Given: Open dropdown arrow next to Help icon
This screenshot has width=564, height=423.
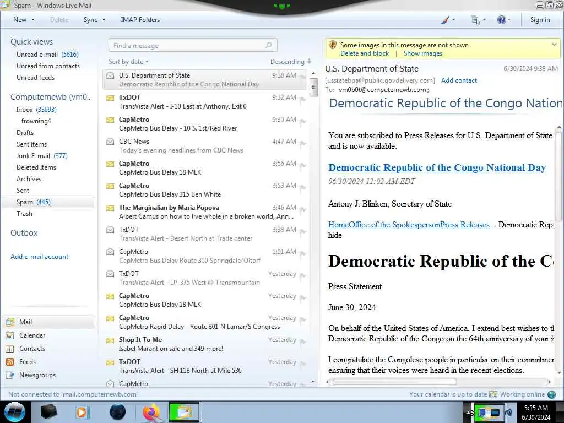Looking at the screenshot, I should click(x=509, y=20).
